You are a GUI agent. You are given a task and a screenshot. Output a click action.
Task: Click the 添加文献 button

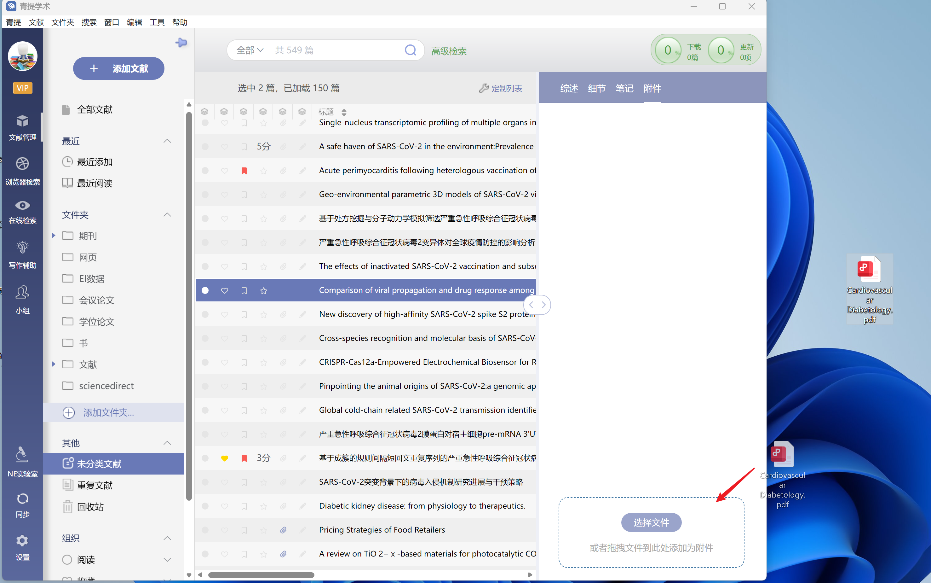click(119, 69)
